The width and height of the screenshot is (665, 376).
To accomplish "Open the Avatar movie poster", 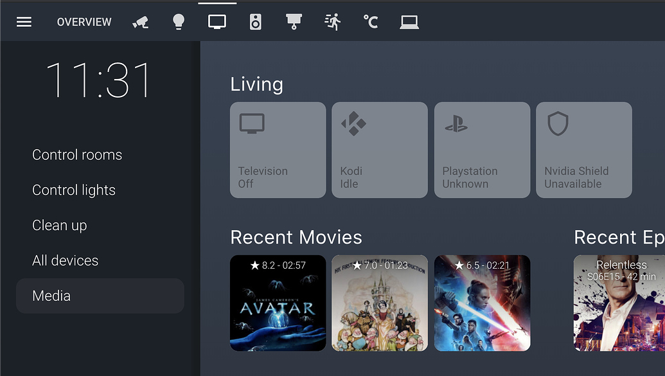I will [x=278, y=303].
